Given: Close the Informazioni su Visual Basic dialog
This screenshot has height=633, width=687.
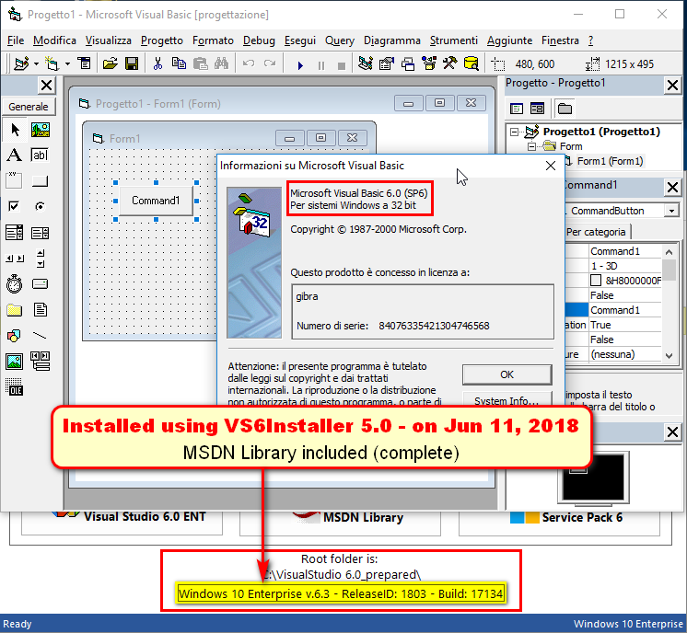Looking at the screenshot, I should click(551, 166).
